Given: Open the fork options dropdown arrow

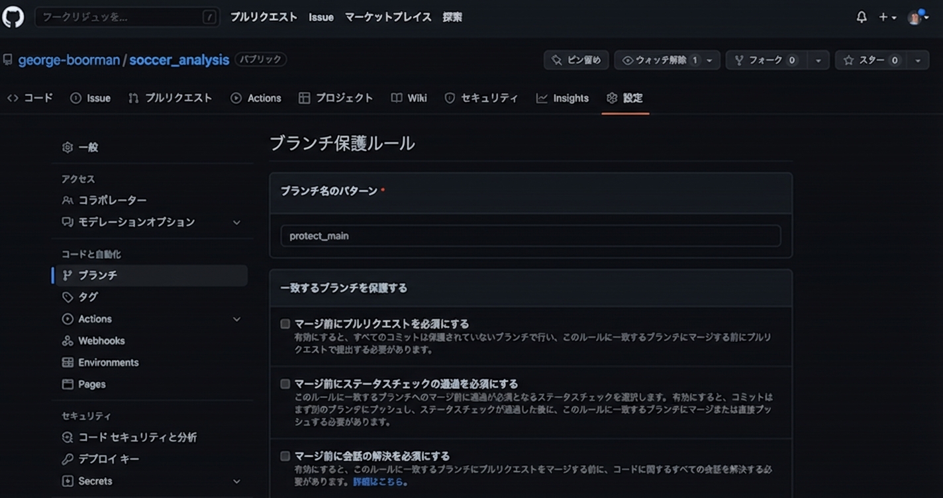Looking at the screenshot, I should click(x=819, y=60).
